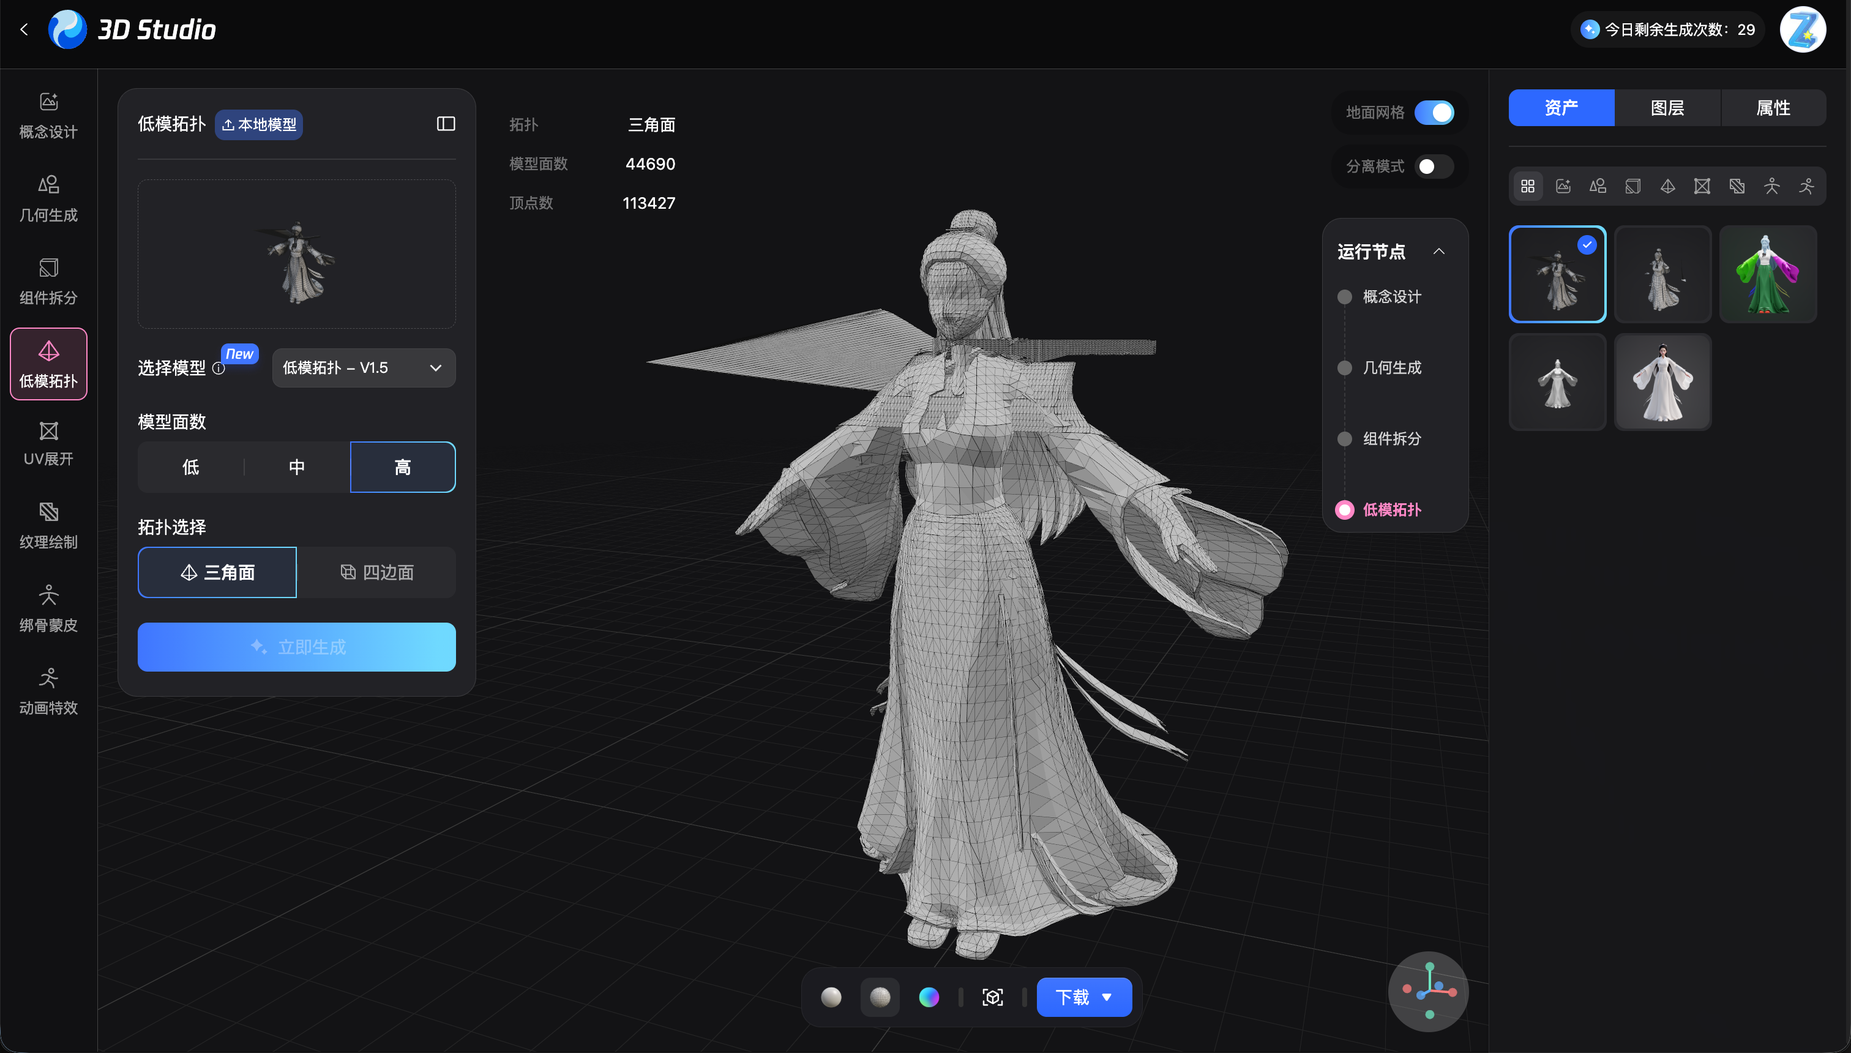
Task: Open the 纹理绘制 sidebar tool
Action: pos(48,525)
